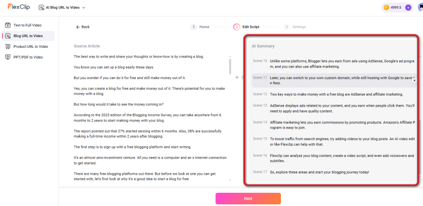Add a new scene with plus icon
Image resolution: width=423 pixels, height=206 pixels.
coord(237,77)
